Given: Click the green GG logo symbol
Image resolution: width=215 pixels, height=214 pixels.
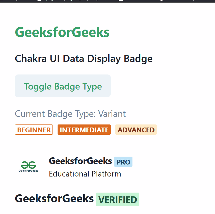Looking at the screenshot, I should pyautogui.click(x=28, y=165).
